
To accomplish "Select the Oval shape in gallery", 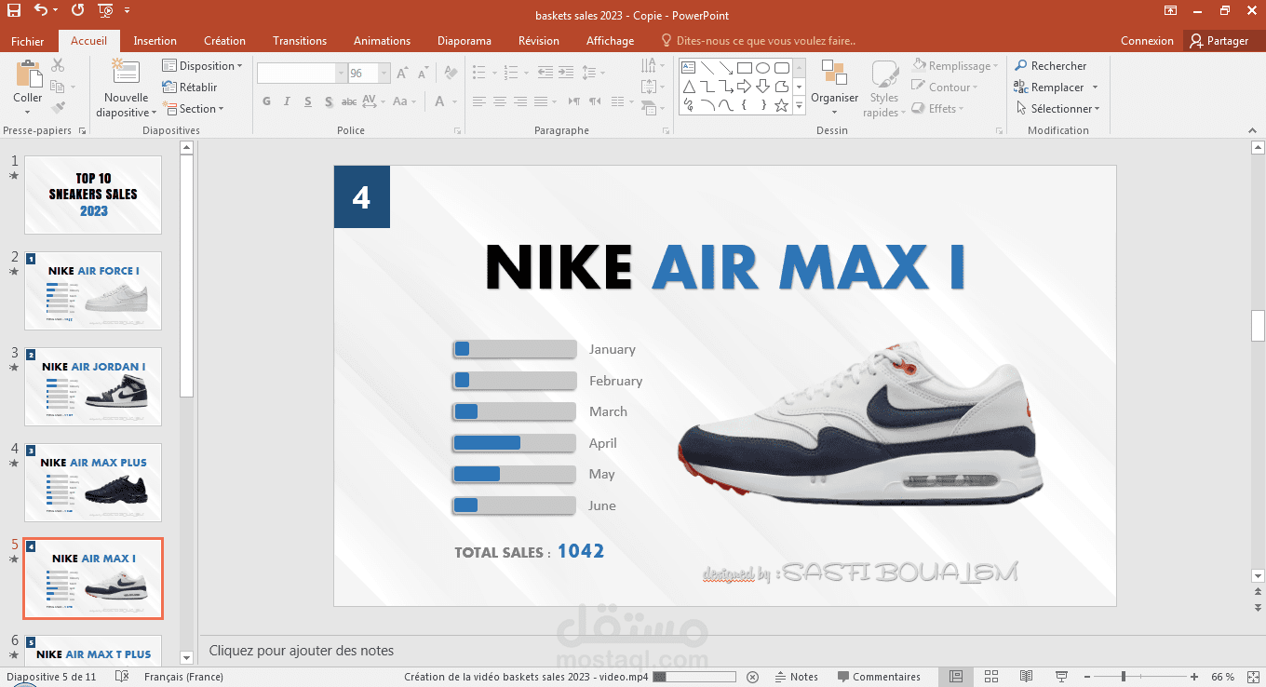I will (x=763, y=68).
